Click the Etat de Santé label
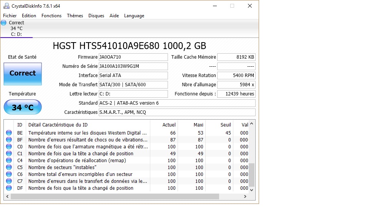Screen dimensions: 369x207 (x=22, y=57)
